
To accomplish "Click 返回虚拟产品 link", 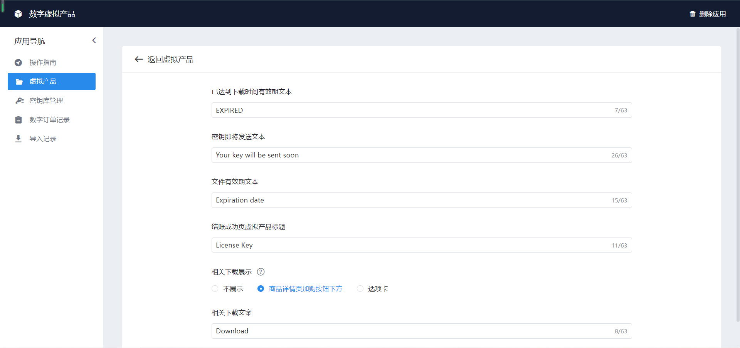I will click(x=170, y=59).
